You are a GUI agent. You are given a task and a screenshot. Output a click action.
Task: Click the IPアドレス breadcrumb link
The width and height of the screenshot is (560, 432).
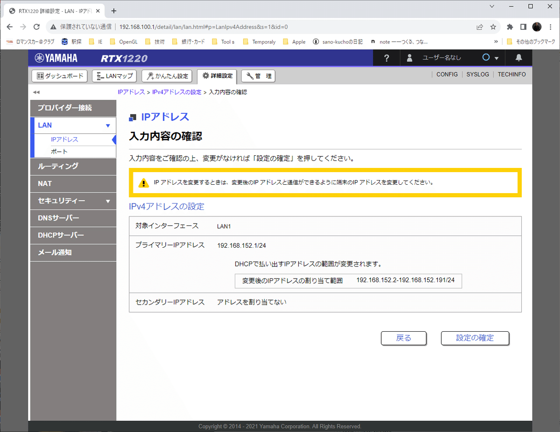pyautogui.click(x=131, y=92)
